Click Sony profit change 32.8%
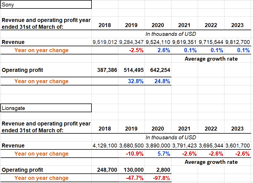 pyautogui.click(x=136, y=81)
